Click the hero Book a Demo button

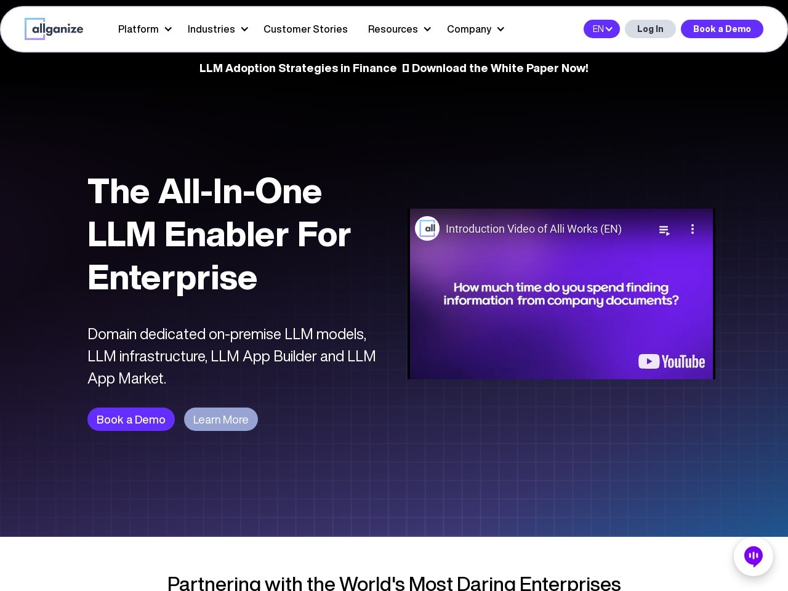tap(131, 419)
